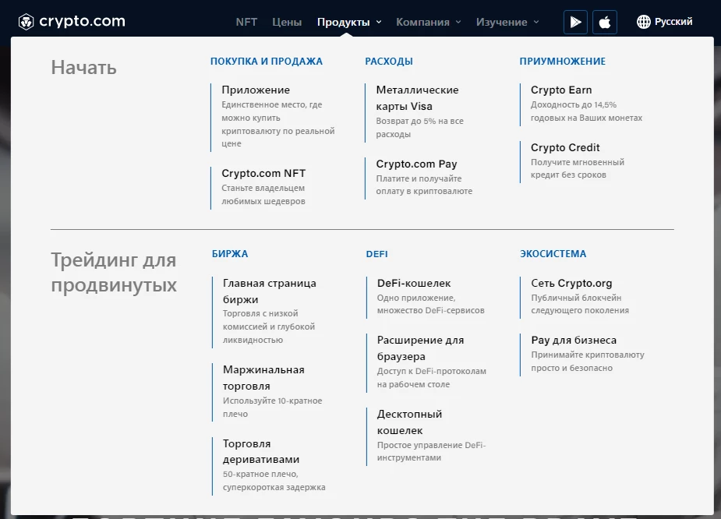Open Маржинальная торговля link

263,378
